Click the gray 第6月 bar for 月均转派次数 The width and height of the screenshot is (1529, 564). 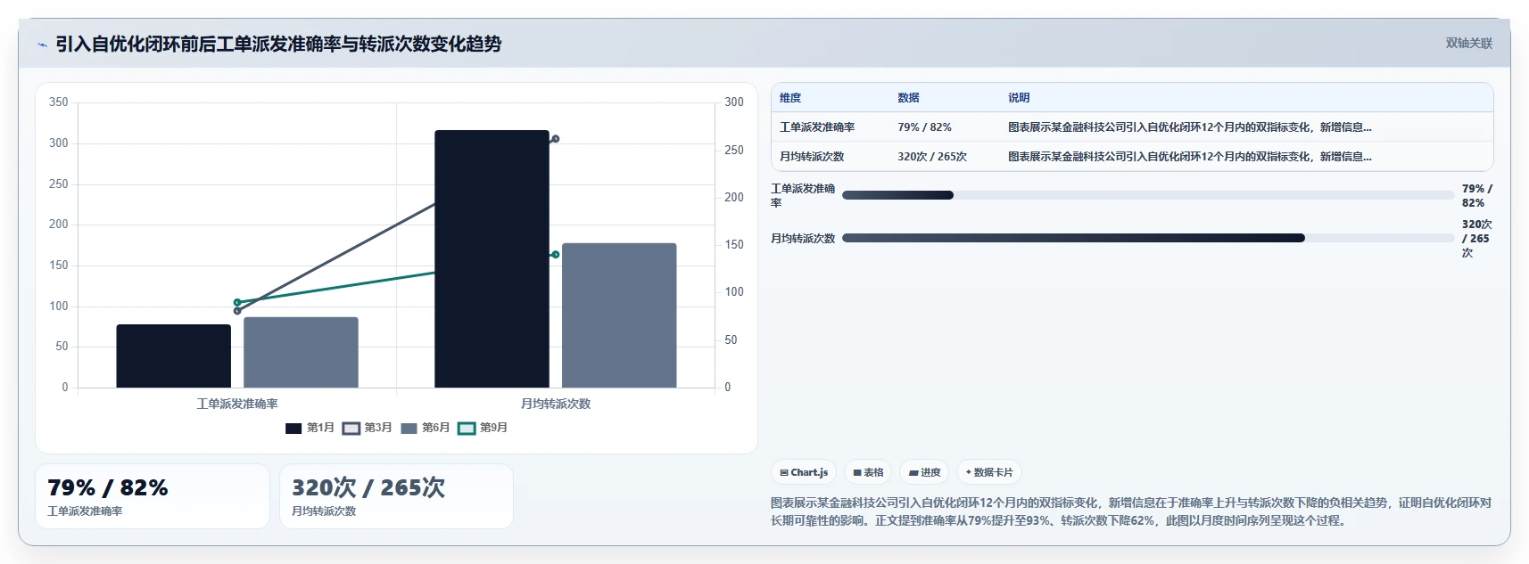pyautogui.click(x=619, y=315)
